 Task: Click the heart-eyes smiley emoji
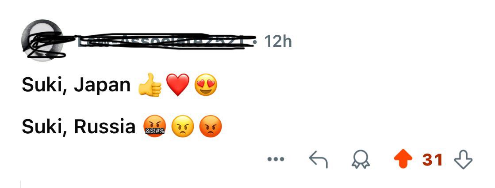point(206,85)
